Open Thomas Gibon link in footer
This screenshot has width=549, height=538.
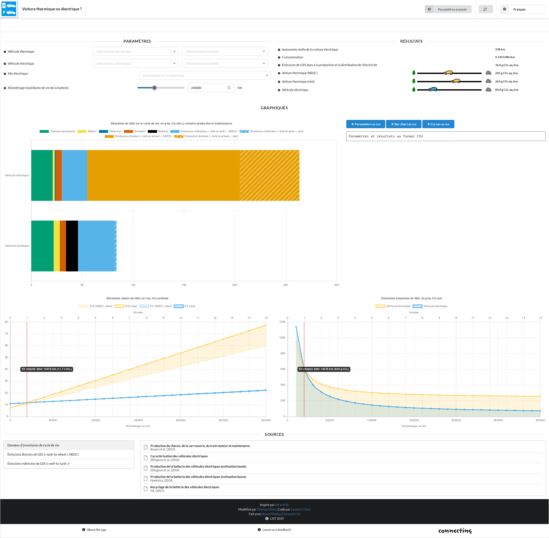266,509
